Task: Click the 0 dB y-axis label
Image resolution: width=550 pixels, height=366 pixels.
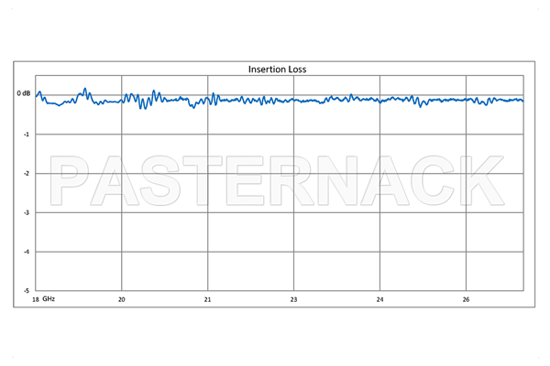Action: (23, 93)
